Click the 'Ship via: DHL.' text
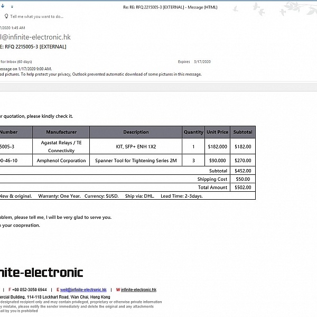 139,196
